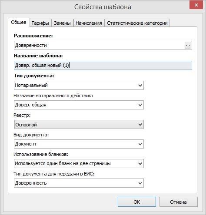206x215 pixels.
Task: Expand the Реестр dropdown showing Основной
Action: [140, 125]
